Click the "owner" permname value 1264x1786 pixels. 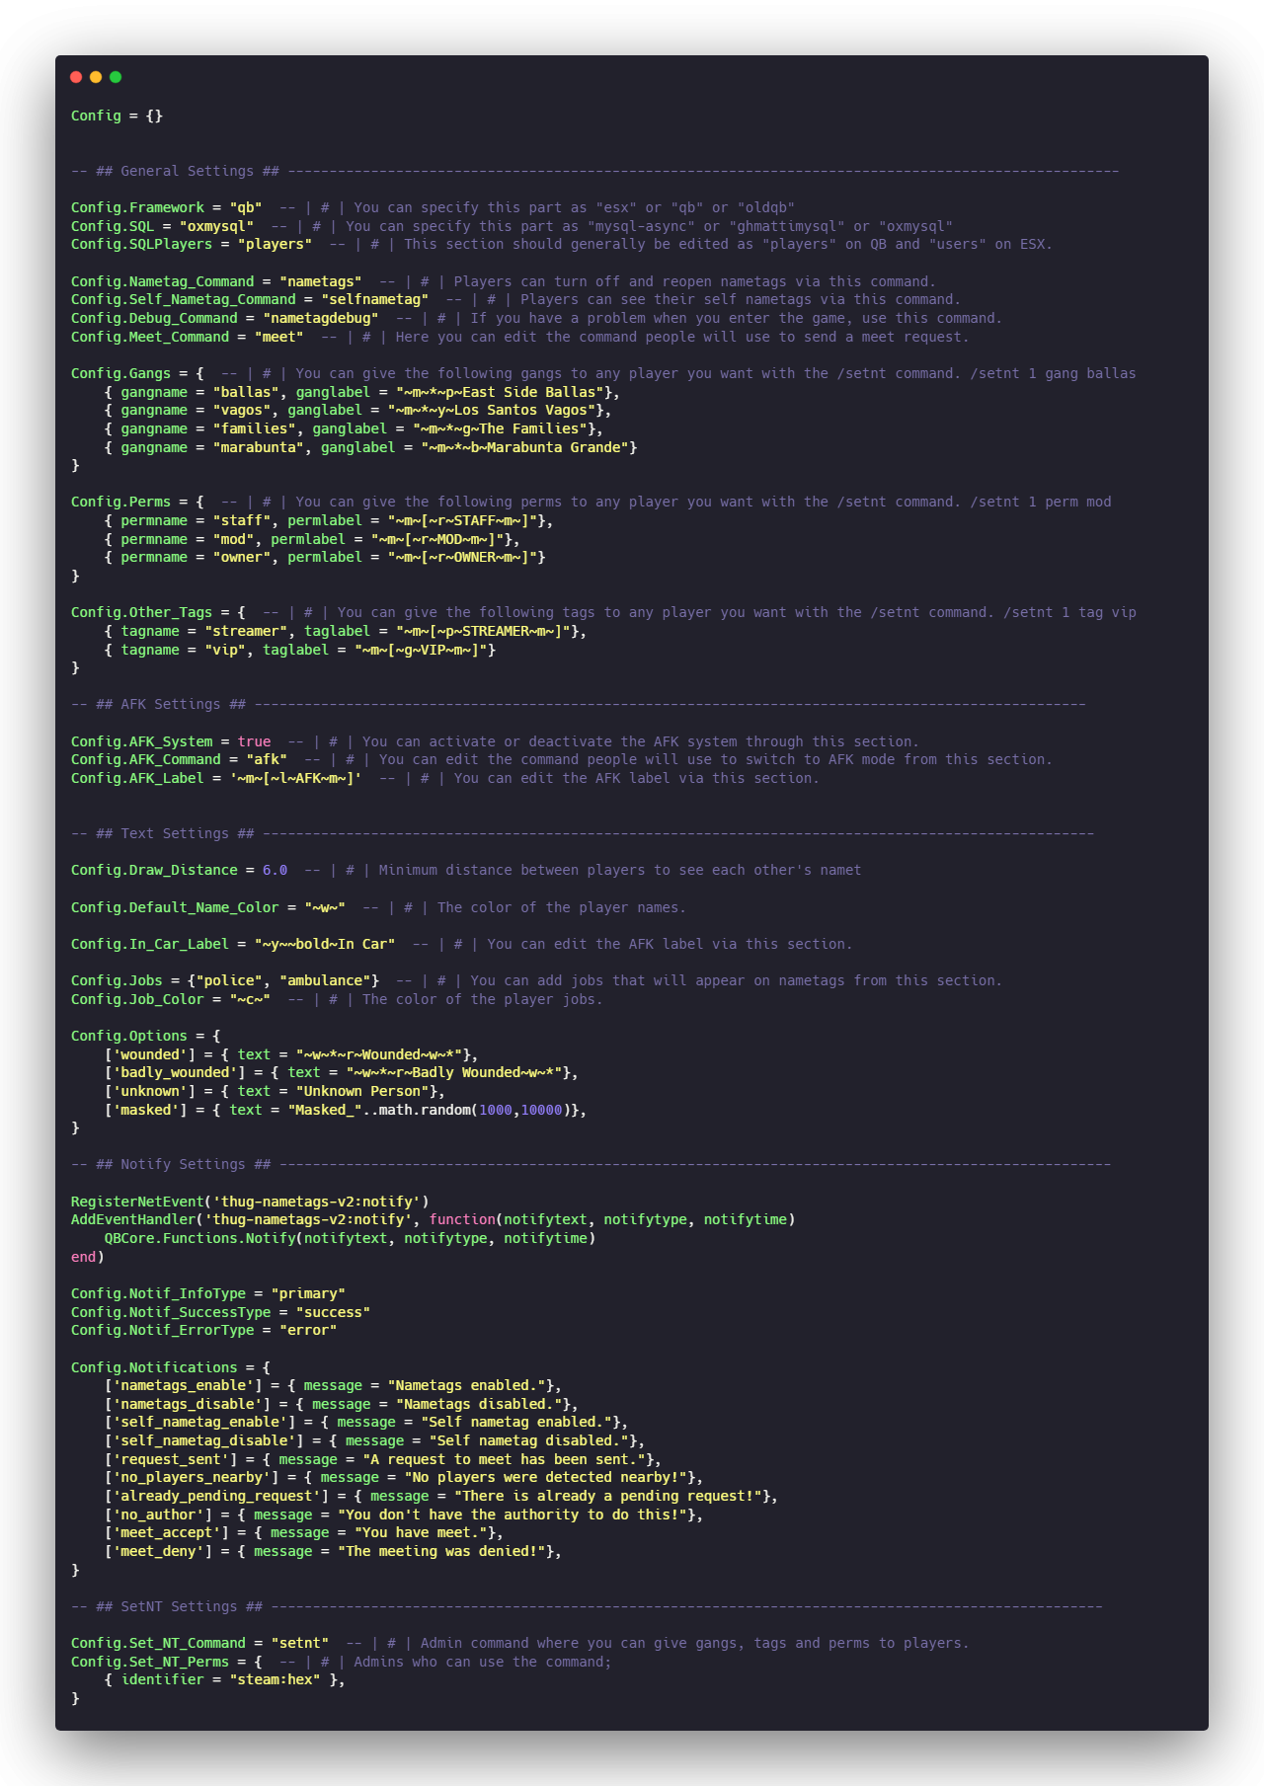click(241, 557)
